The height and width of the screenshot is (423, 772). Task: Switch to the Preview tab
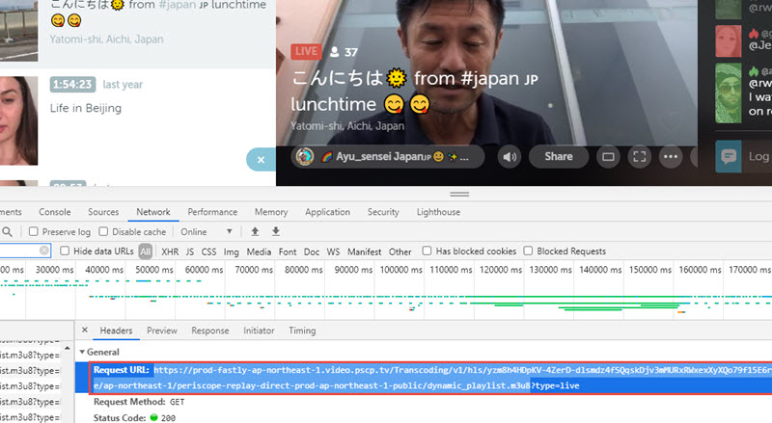click(162, 330)
